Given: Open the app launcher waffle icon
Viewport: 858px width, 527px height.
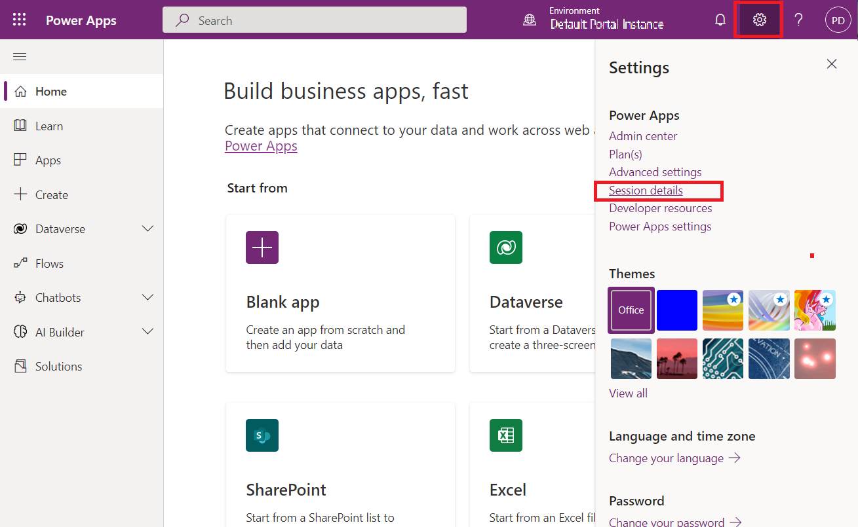Looking at the screenshot, I should point(20,20).
